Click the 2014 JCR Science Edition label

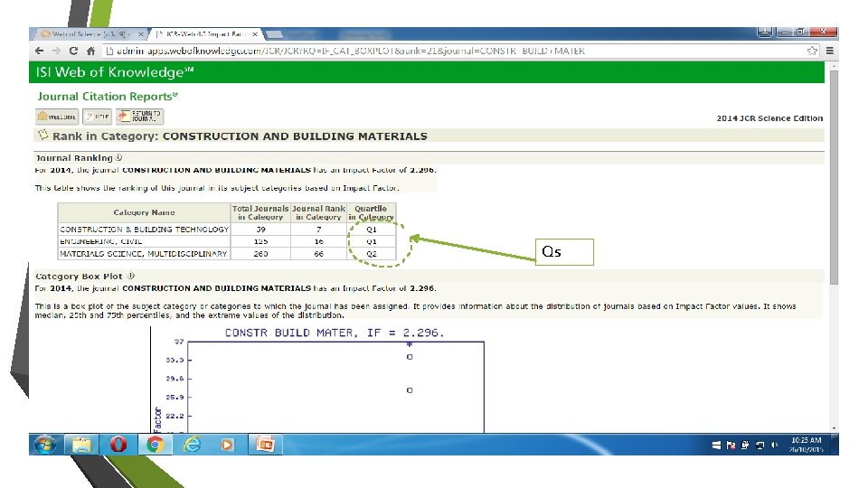click(x=769, y=118)
